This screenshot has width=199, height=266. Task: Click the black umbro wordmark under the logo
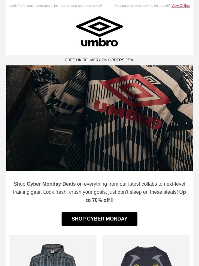pos(99,43)
